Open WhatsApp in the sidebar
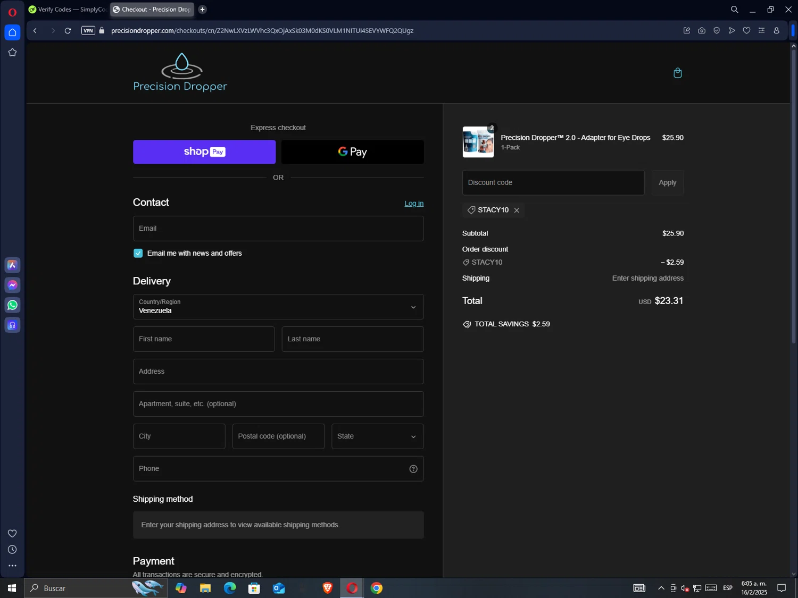This screenshot has height=598, width=798. (x=12, y=305)
